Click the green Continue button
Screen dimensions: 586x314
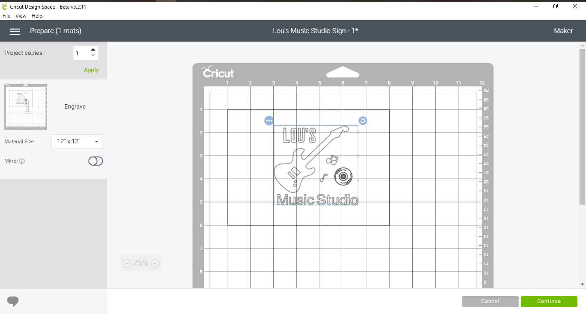pos(549,301)
